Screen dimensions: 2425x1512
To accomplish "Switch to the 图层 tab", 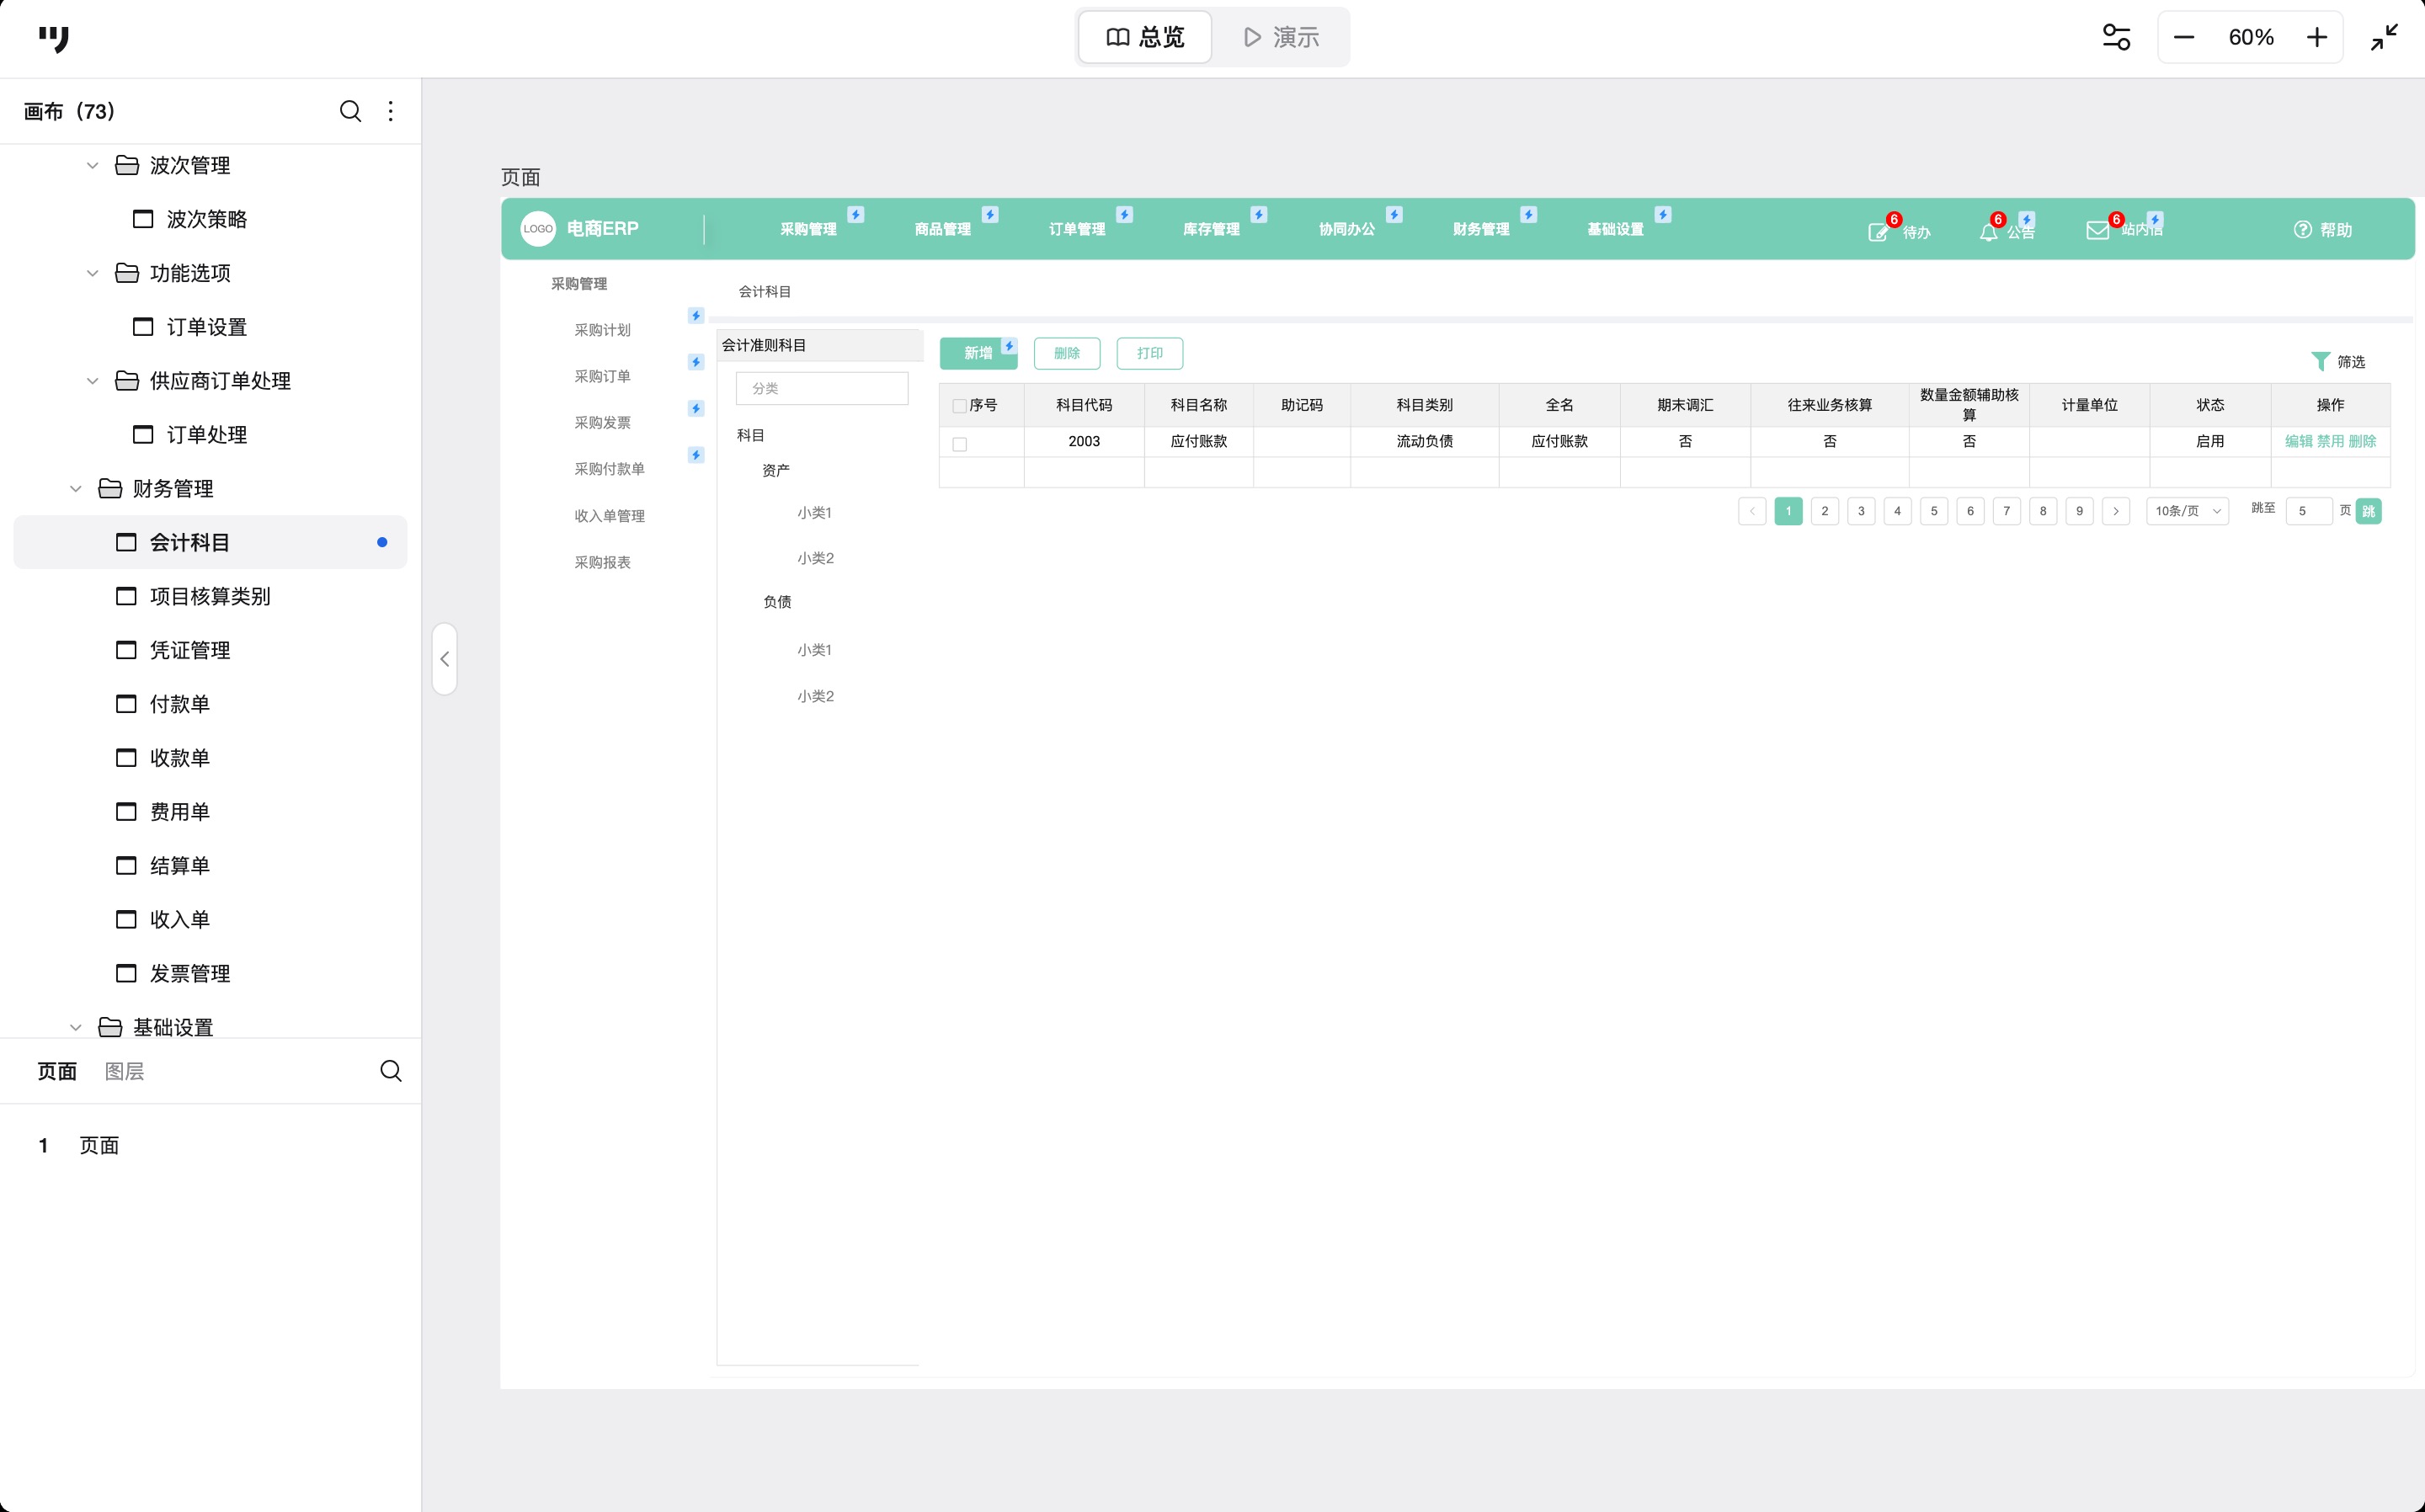I will coord(124,1071).
